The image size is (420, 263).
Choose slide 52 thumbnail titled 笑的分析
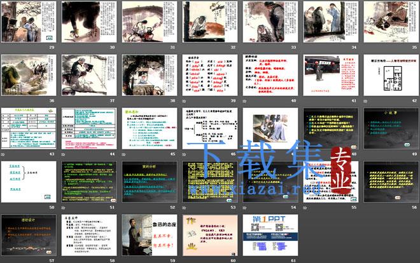coord(150,182)
